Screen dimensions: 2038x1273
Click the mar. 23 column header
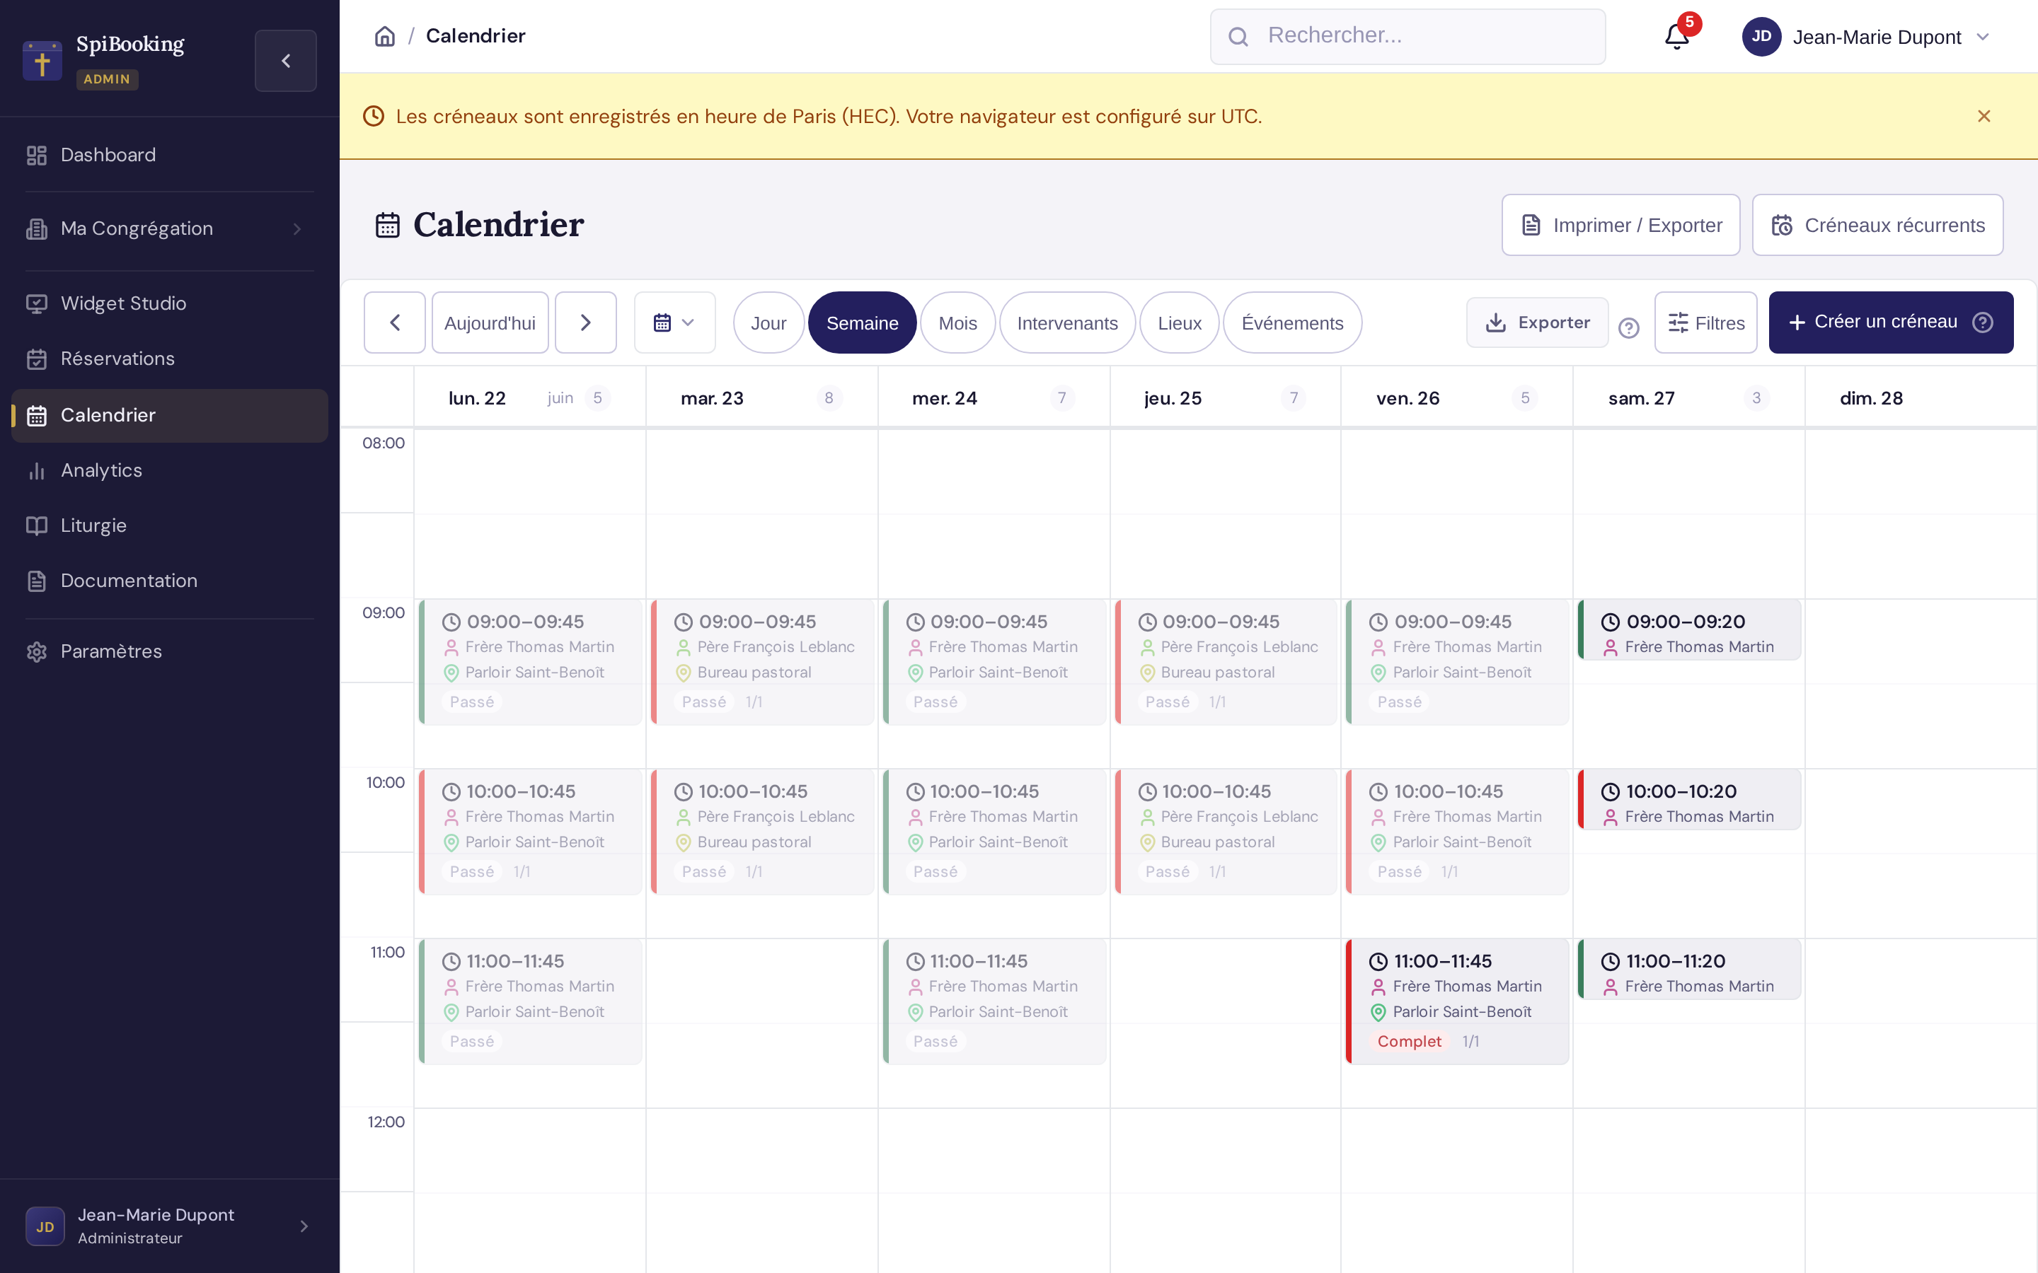(x=761, y=398)
